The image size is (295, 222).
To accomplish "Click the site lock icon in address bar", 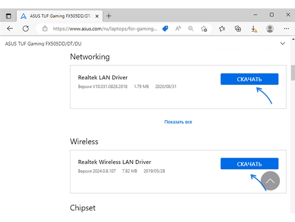I will [45, 28].
